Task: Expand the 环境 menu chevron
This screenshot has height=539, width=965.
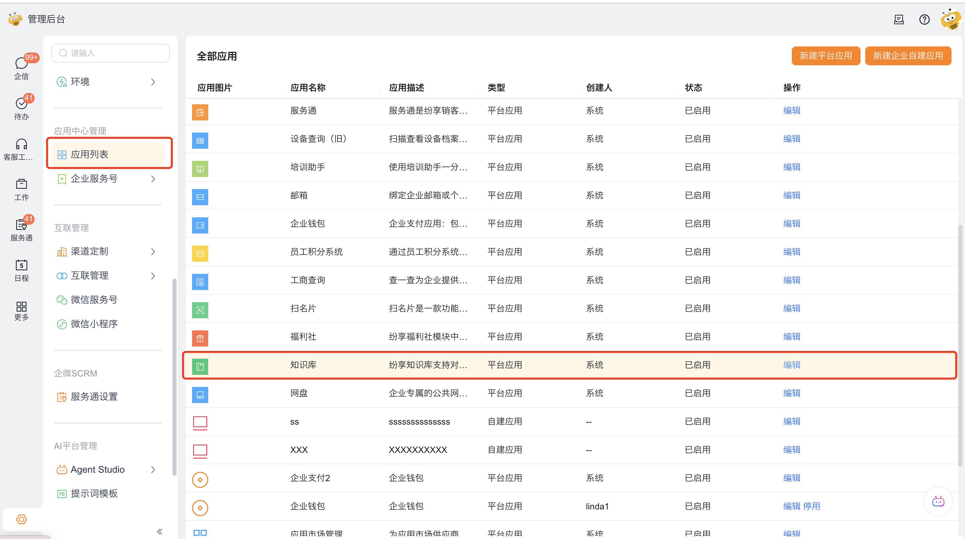Action: (153, 82)
